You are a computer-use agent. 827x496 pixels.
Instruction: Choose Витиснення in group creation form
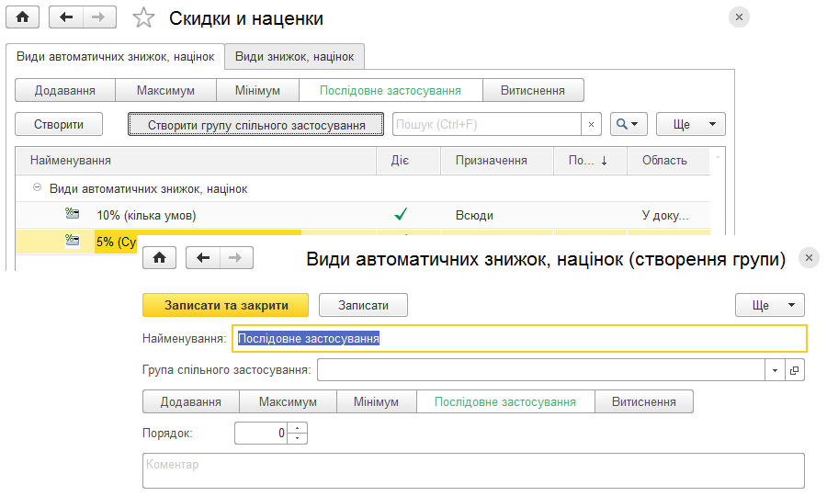click(644, 401)
